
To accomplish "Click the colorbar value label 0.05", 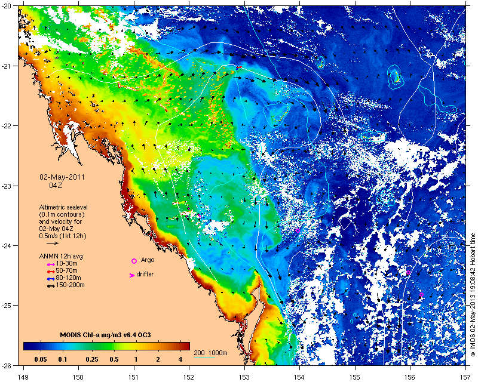I will tap(41, 359).
